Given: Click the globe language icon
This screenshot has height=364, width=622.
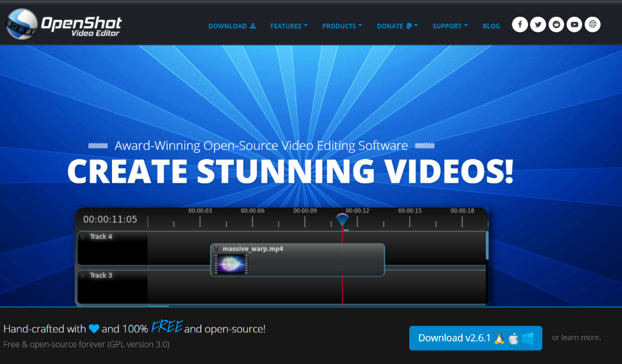Looking at the screenshot, I should [593, 25].
